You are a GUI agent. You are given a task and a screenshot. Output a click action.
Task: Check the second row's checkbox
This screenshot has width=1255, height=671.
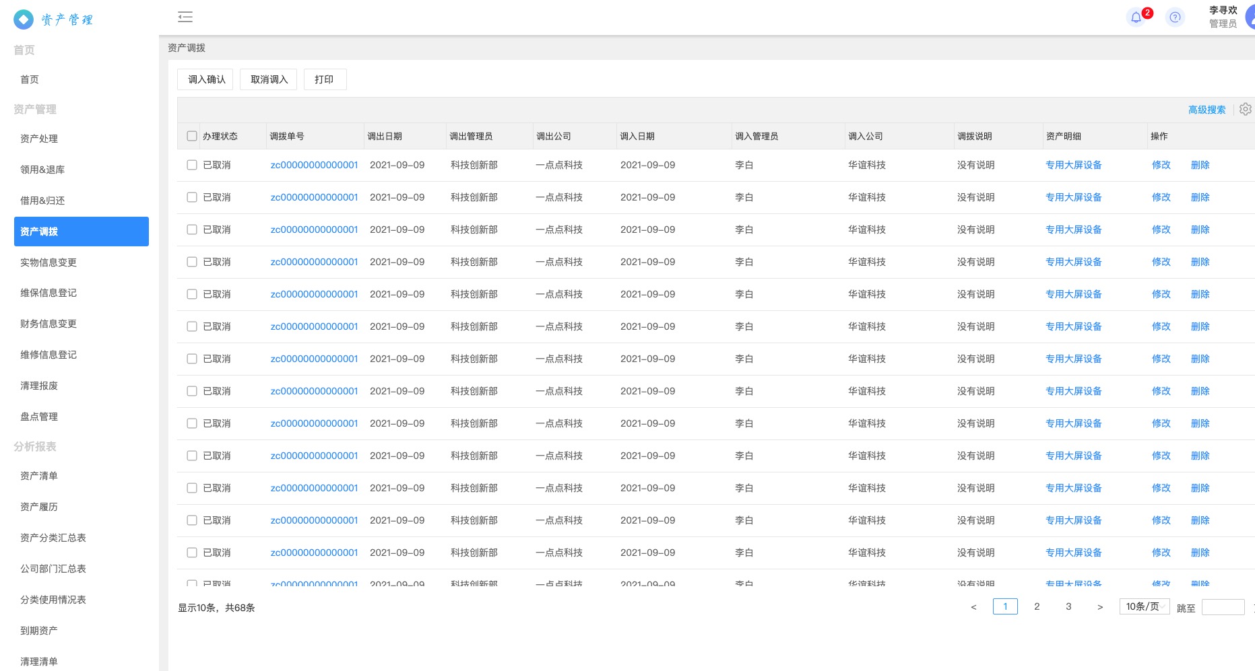[x=192, y=197]
